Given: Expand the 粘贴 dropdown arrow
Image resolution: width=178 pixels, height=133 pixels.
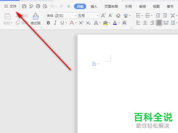Looking at the screenshot, I should 11,23.
